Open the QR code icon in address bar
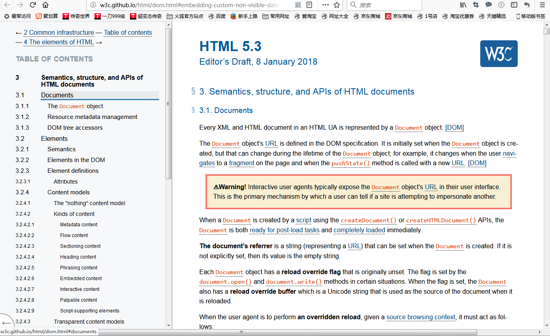Screen dimensions: 550x336 pyautogui.click(x=298, y=5)
